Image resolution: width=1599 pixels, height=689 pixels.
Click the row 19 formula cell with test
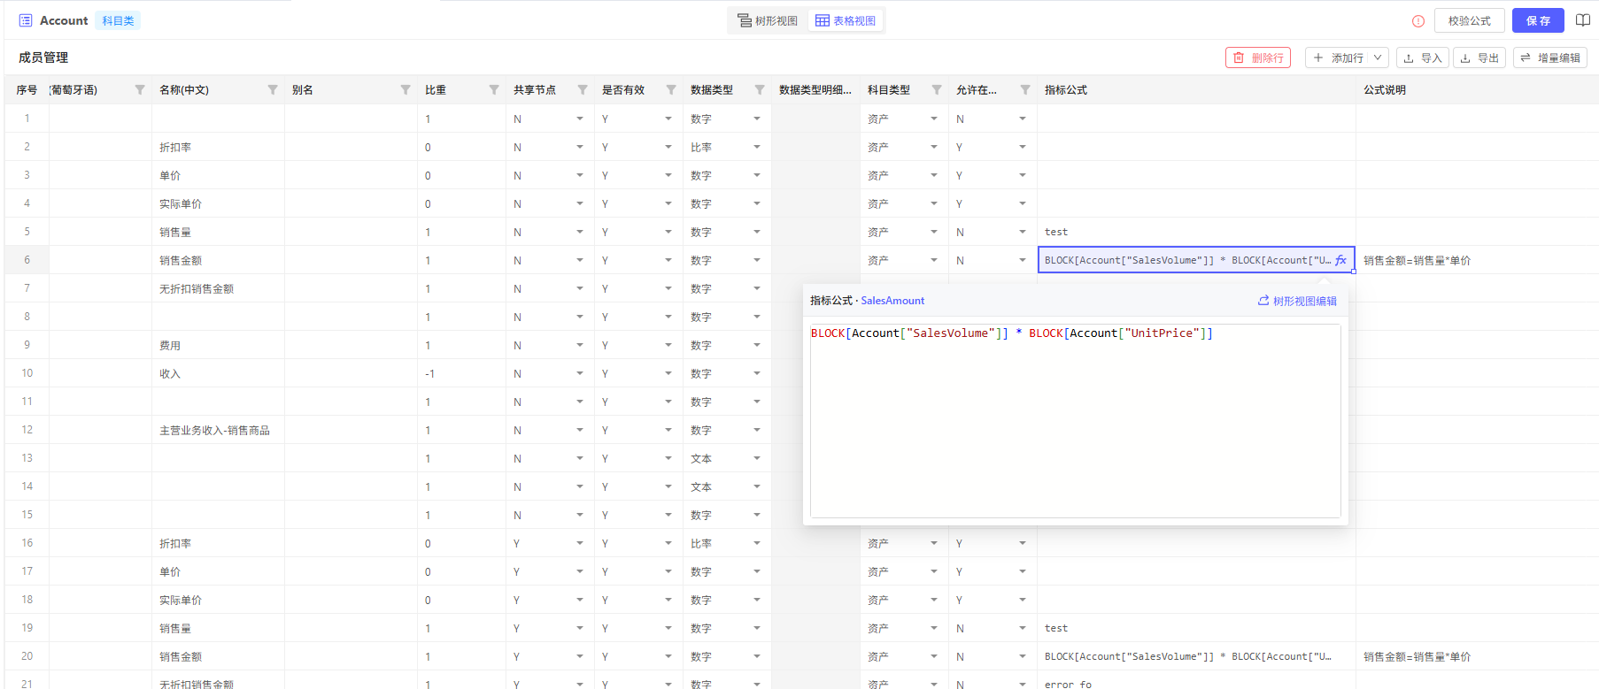[x=1196, y=628]
